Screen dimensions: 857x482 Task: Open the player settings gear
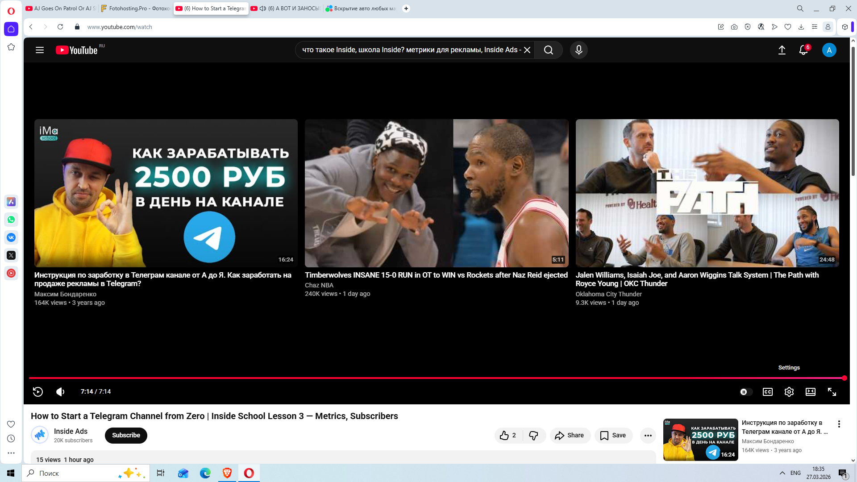pyautogui.click(x=789, y=392)
